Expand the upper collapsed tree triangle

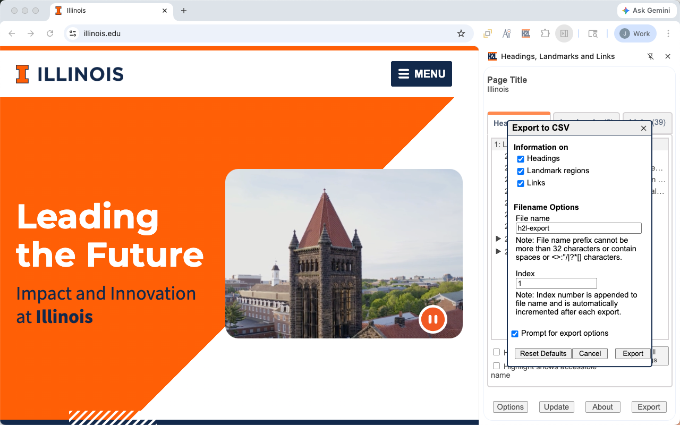coord(498,239)
